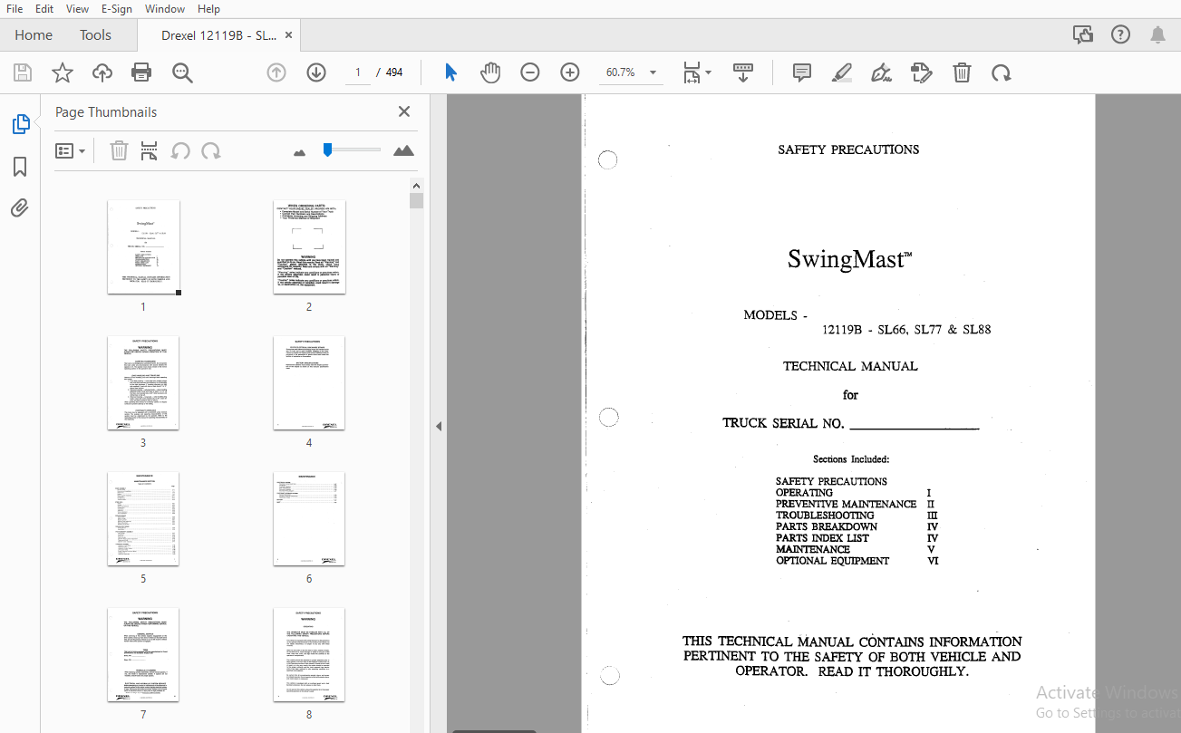The image size is (1181, 733).
Task: Click the insert pages icon in the thumbnails panel
Action: [150, 151]
